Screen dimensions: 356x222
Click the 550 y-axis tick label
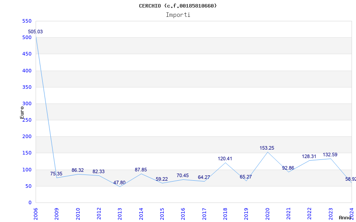click(27, 21)
